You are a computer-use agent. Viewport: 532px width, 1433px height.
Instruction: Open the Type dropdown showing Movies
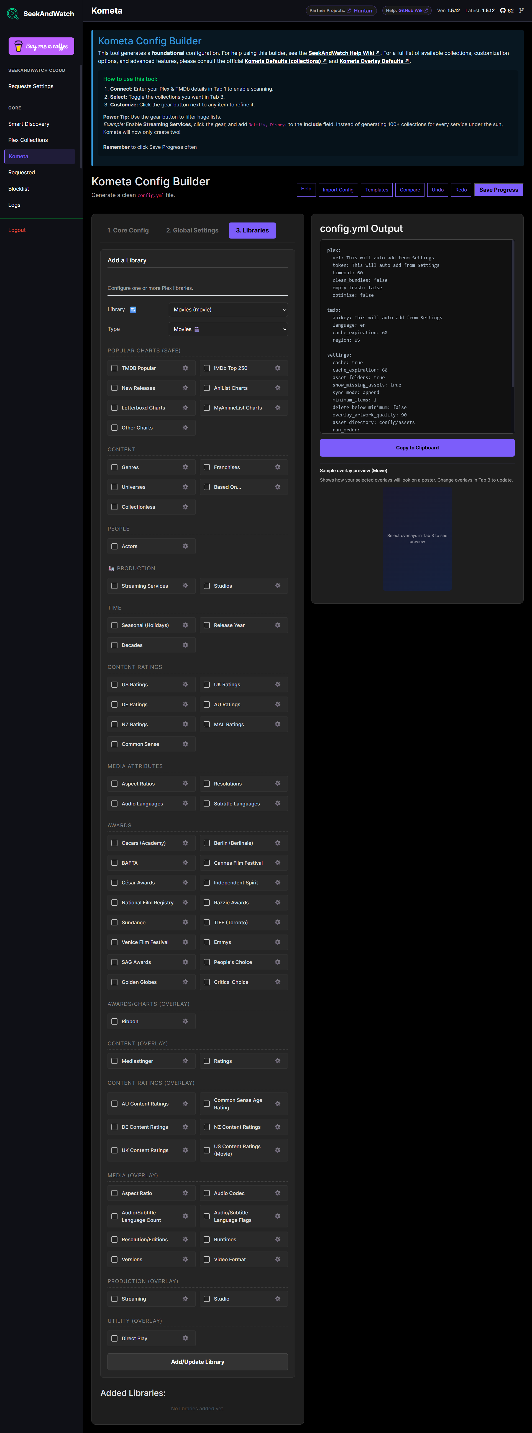coord(228,329)
